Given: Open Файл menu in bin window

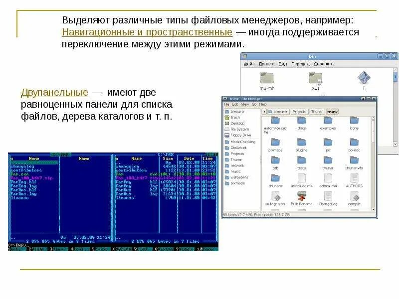Looking at the screenshot, I should coord(249,64).
